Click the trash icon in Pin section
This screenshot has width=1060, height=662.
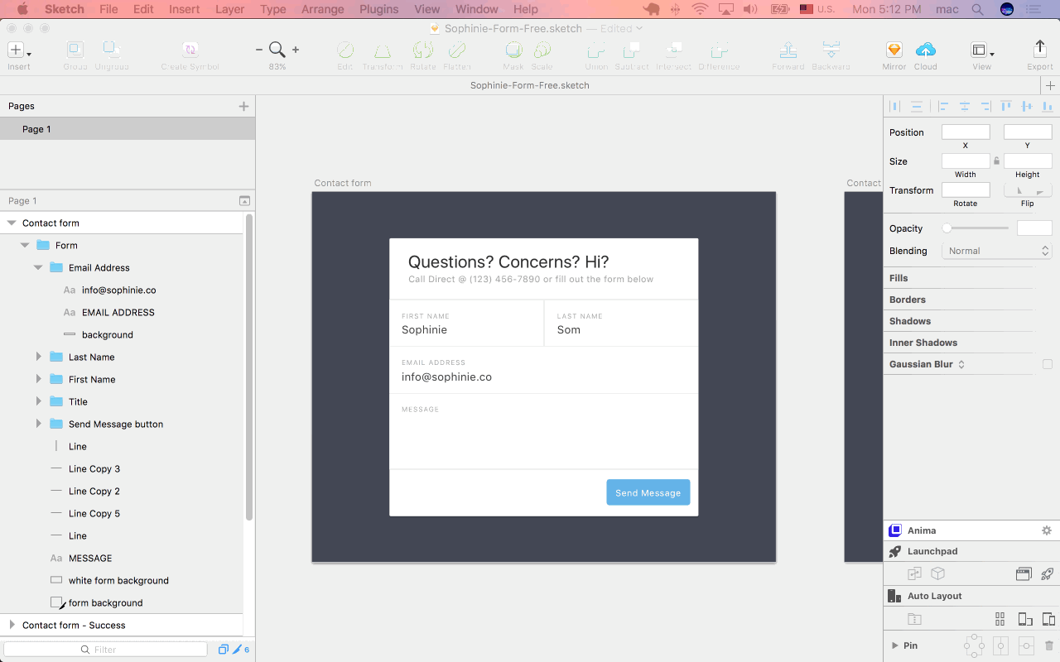[x=1048, y=645]
